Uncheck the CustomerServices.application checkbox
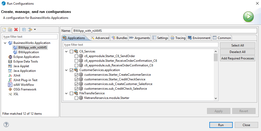The height and width of the screenshot is (131, 261). pos(71,70)
